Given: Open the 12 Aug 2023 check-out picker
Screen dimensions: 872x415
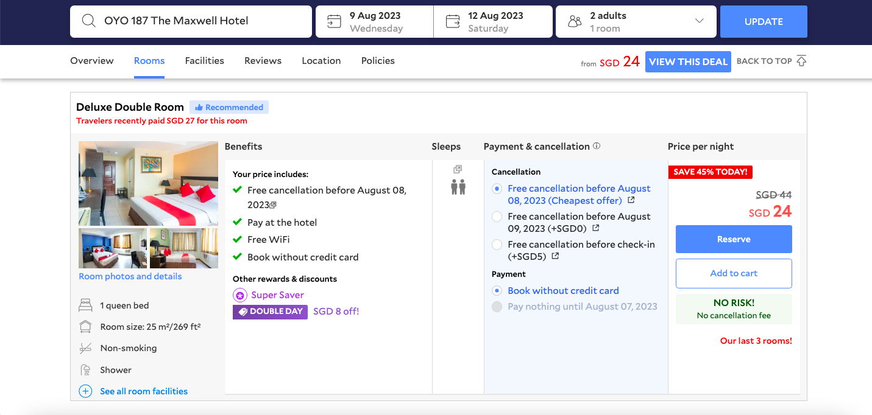Looking at the screenshot, I should tap(493, 22).
